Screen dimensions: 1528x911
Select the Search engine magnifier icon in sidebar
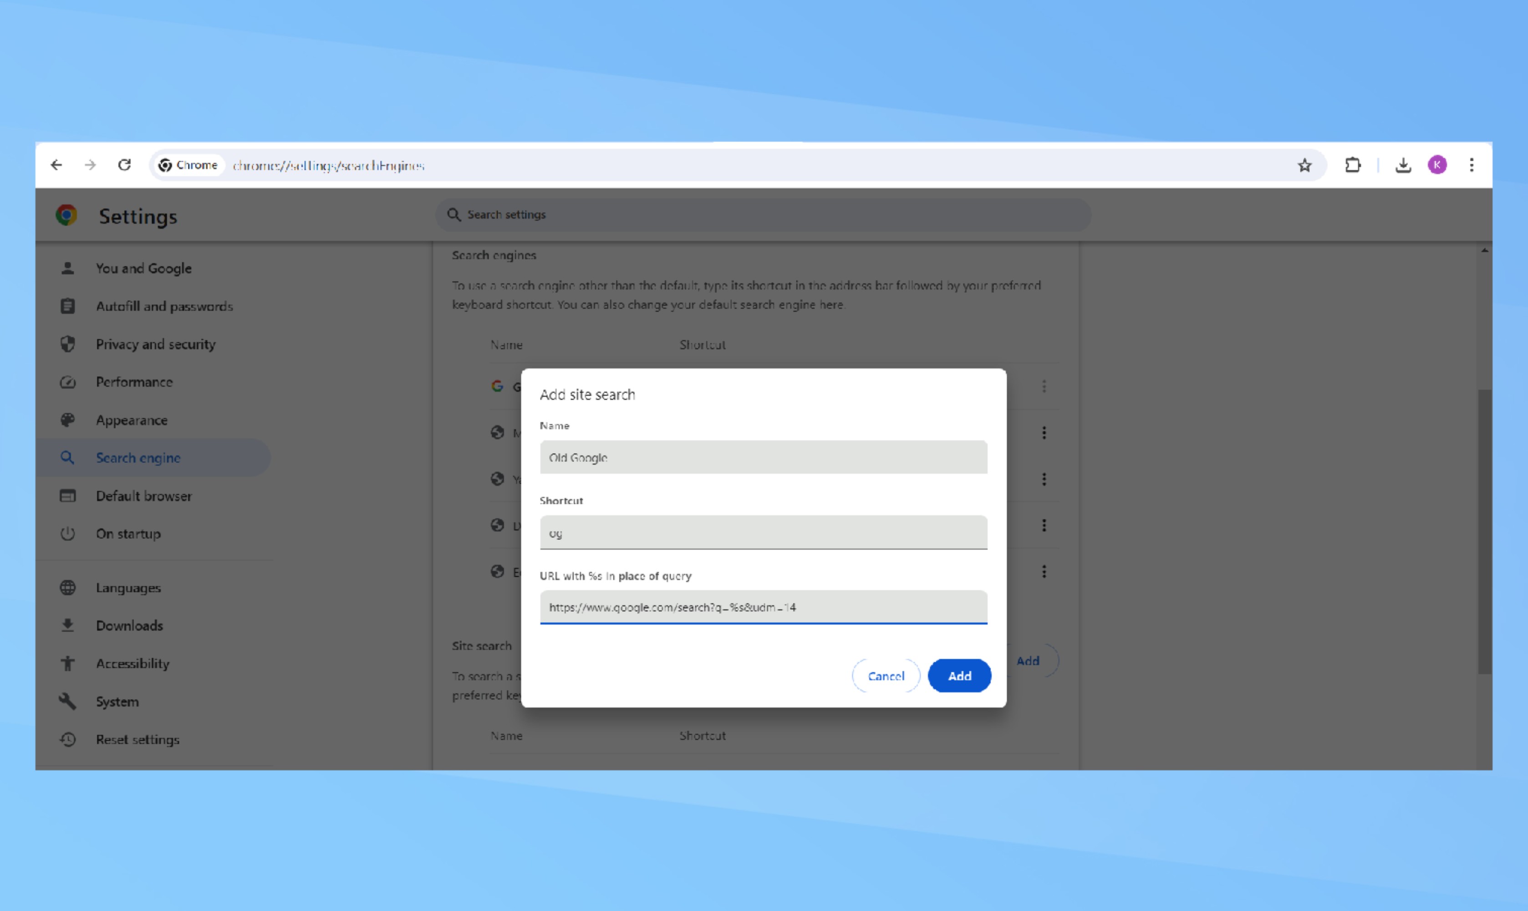coord(67,457)
